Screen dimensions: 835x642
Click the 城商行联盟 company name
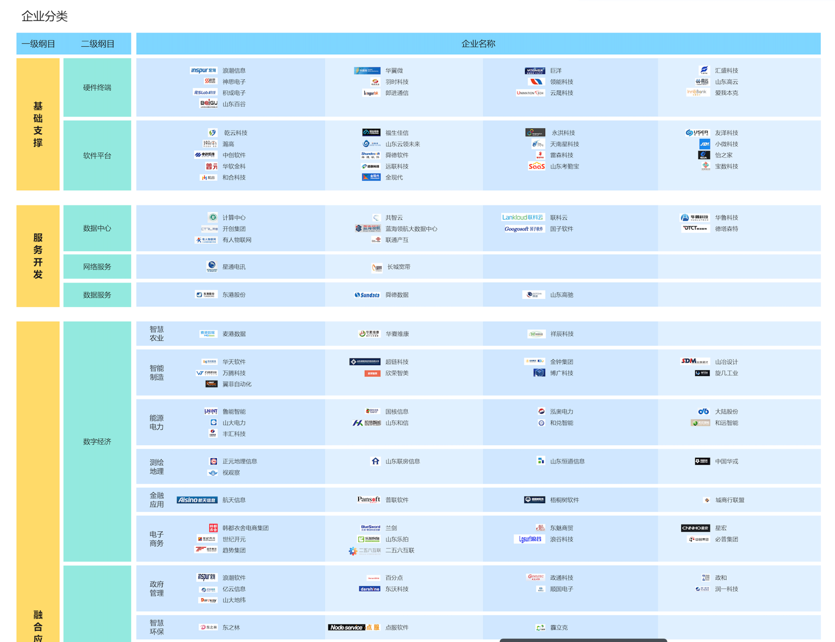pyautogui.click(x=729, y=500)
